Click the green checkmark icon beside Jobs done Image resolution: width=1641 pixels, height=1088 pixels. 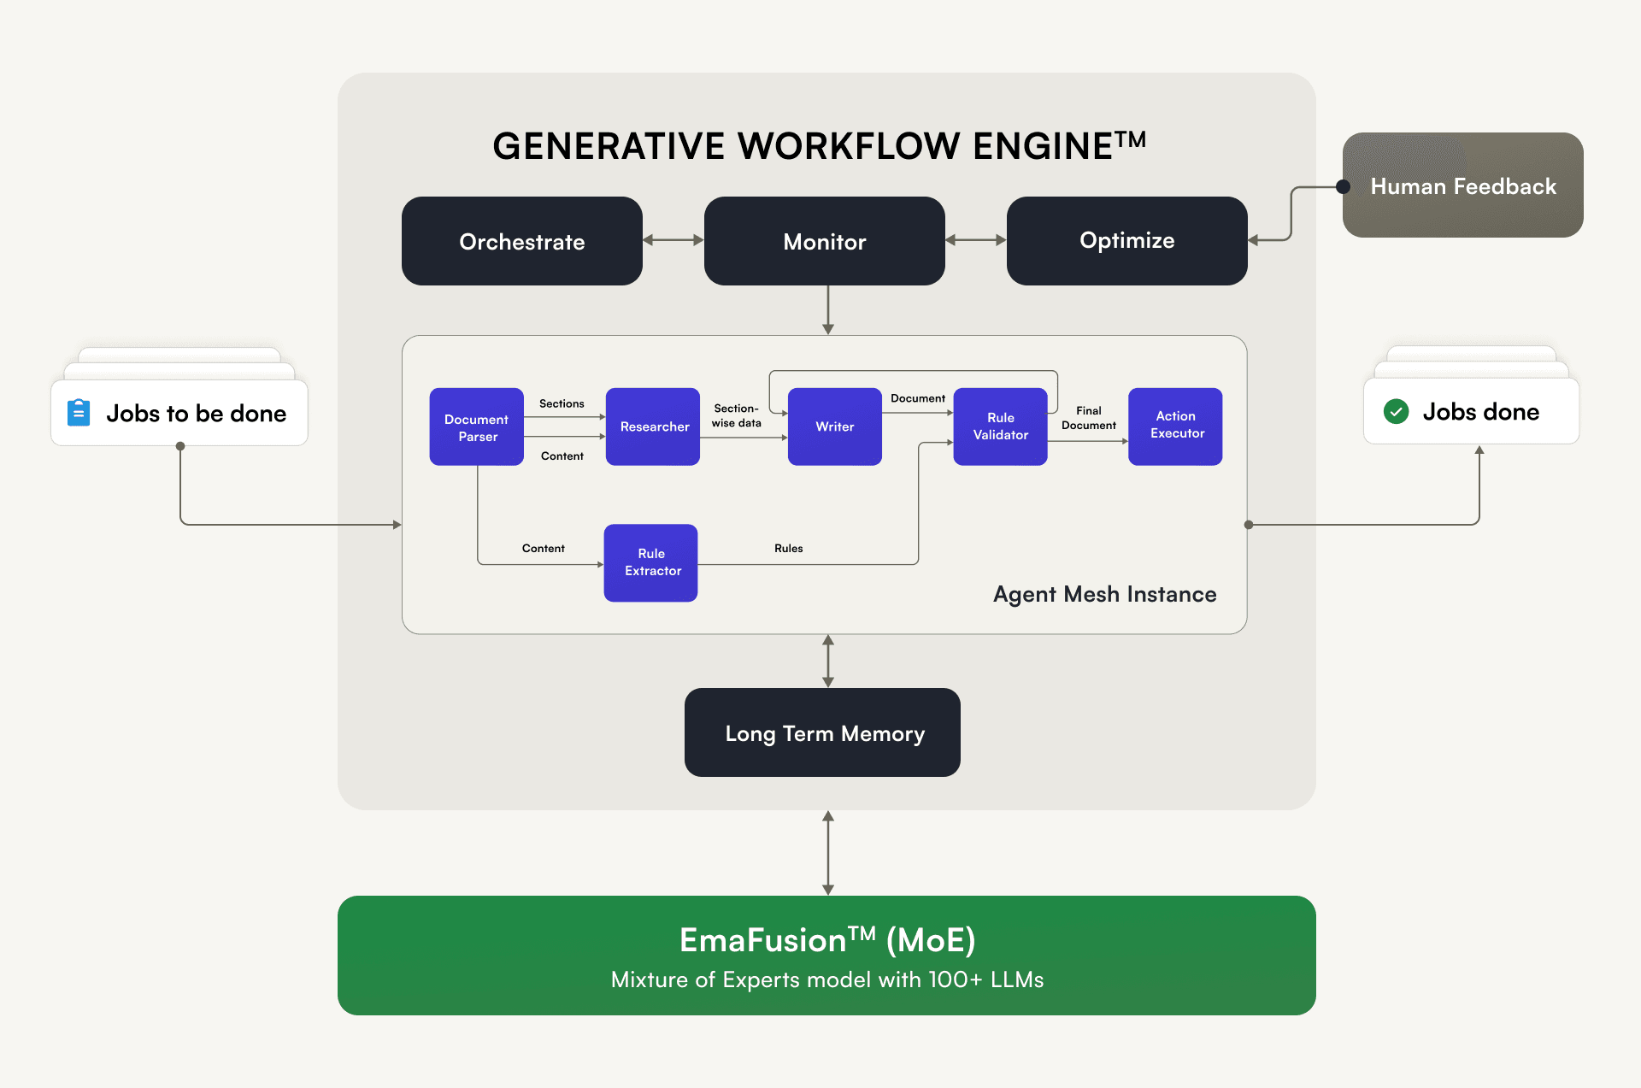pyautogui.click(x=1396, y=412)
